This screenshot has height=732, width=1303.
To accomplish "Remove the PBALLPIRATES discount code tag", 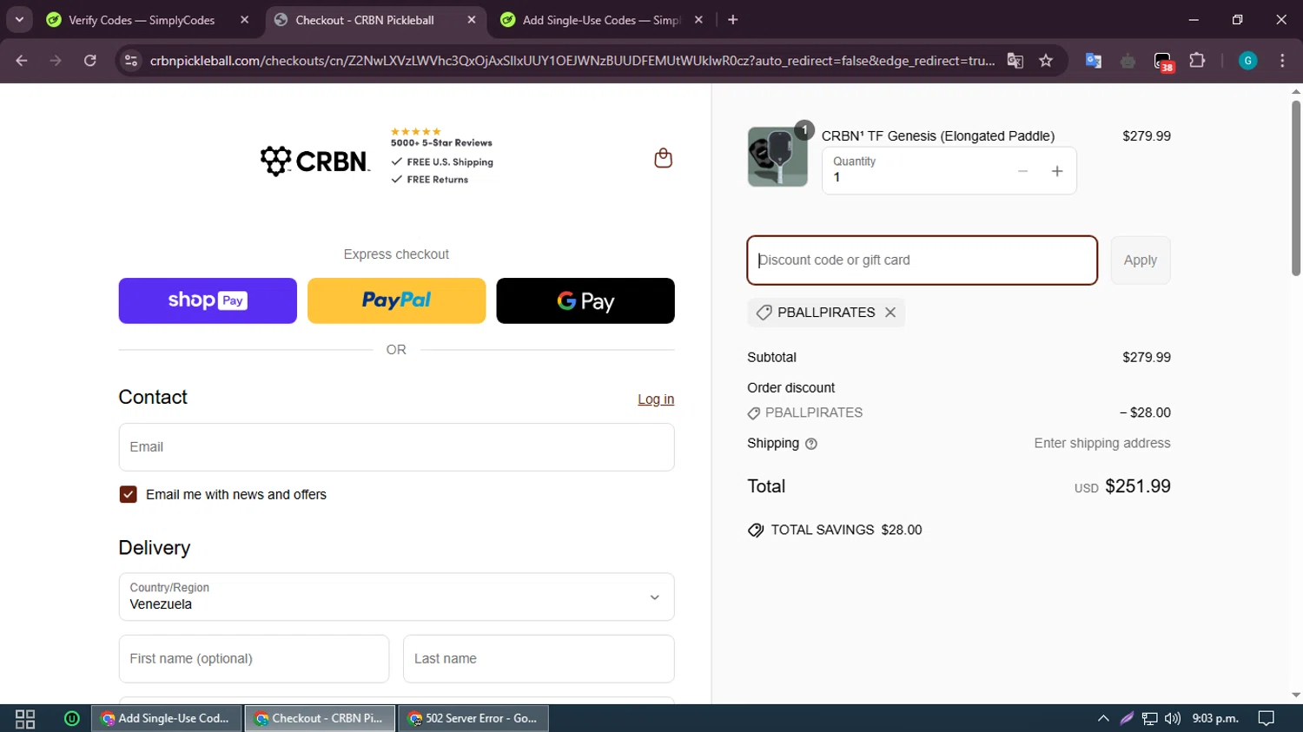I will 890,313.
